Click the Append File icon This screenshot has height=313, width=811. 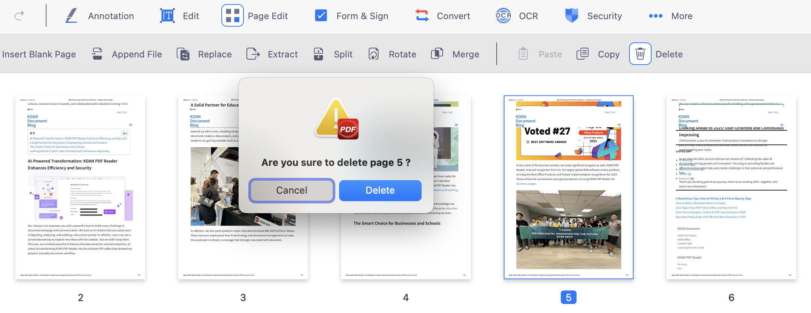[x=97, y=54]
